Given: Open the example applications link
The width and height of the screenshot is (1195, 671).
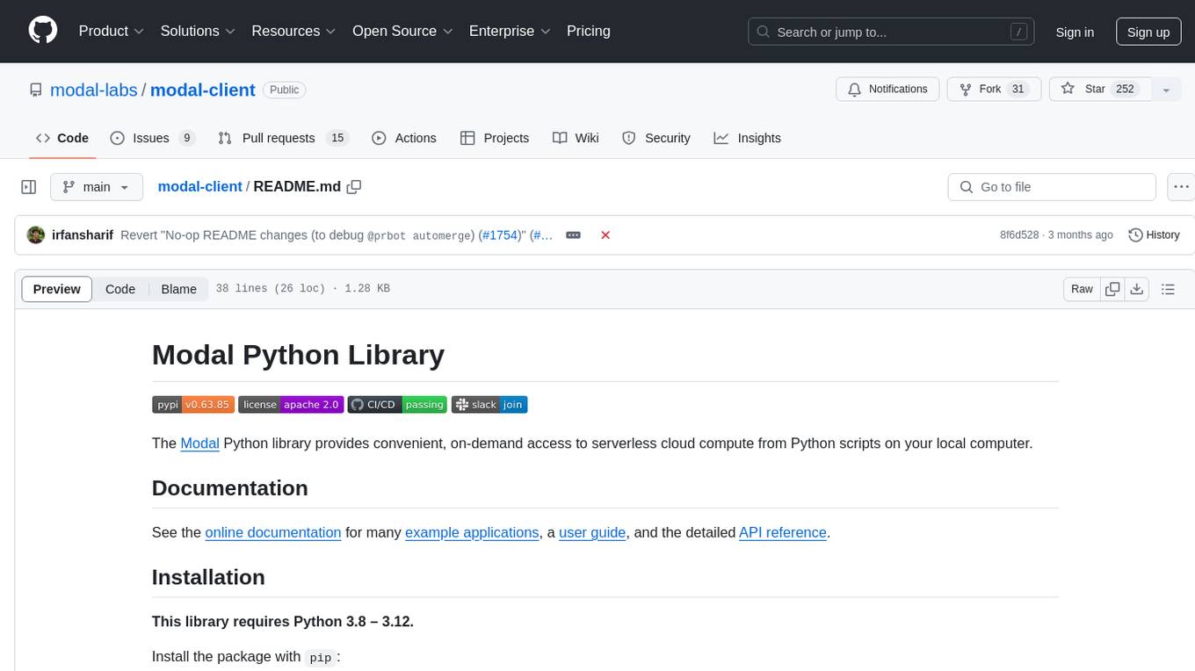Looking at the screenshot, I should [x=472, y=533].
